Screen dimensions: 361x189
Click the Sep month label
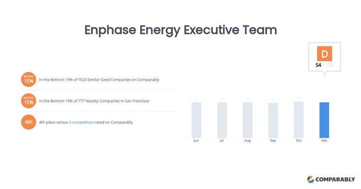(273, 141)
